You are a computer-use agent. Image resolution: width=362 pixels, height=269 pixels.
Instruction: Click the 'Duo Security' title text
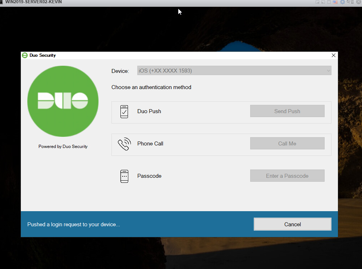[42, 55]
